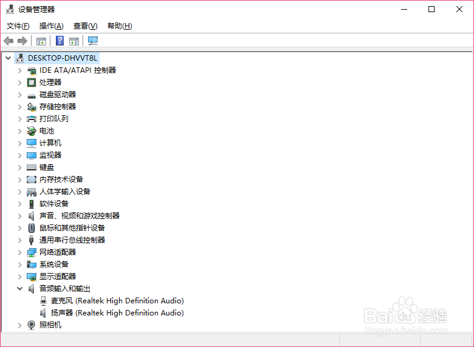Click the 处理器 processor icon
474x347 pixels.
point(32,83)
